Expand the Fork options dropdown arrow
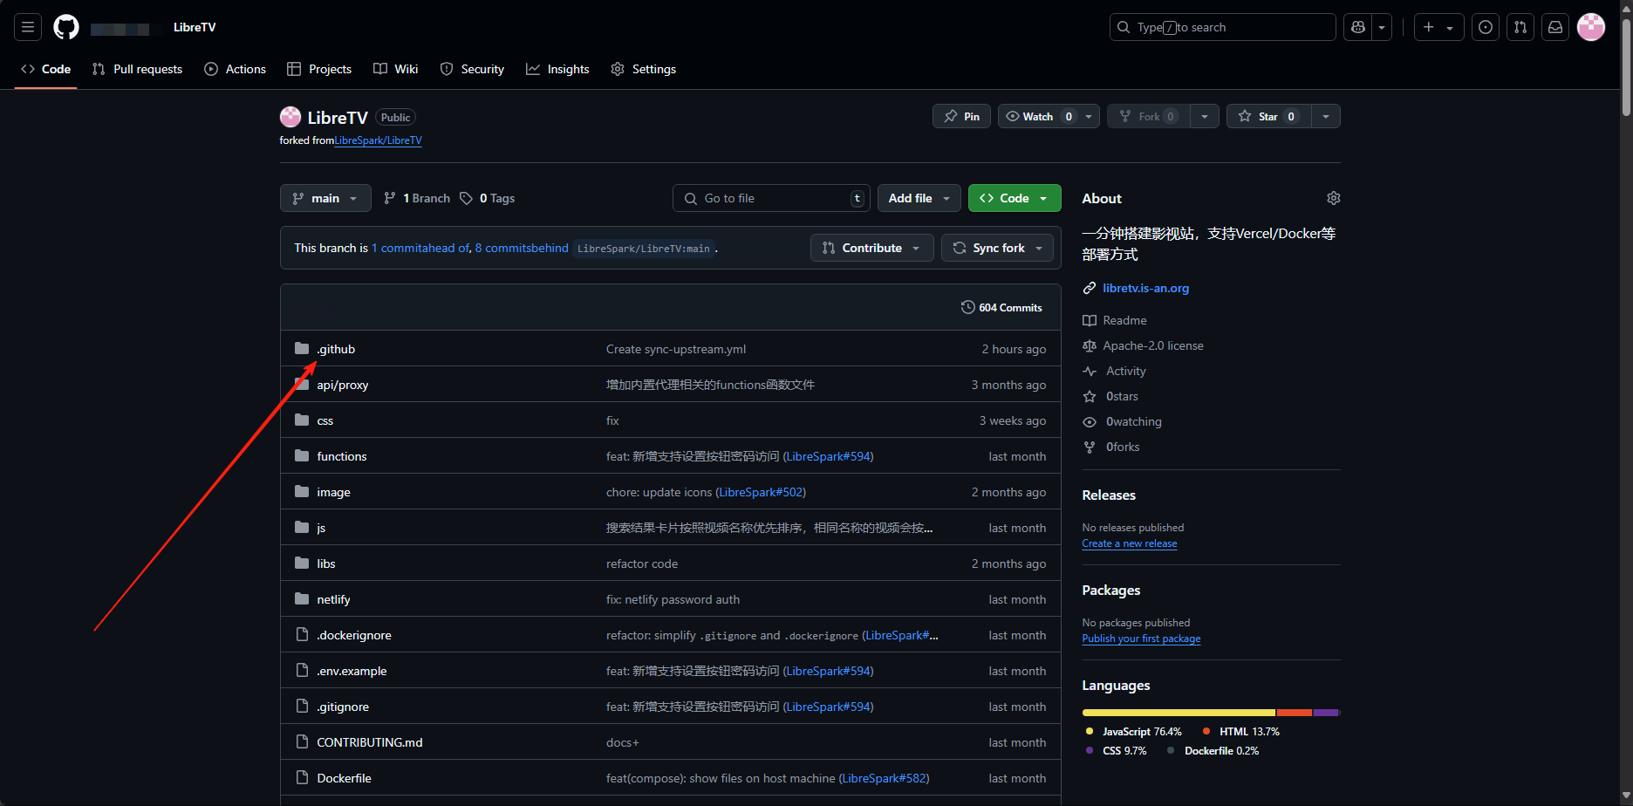The image size is (1633, 806). [1205, 116]
